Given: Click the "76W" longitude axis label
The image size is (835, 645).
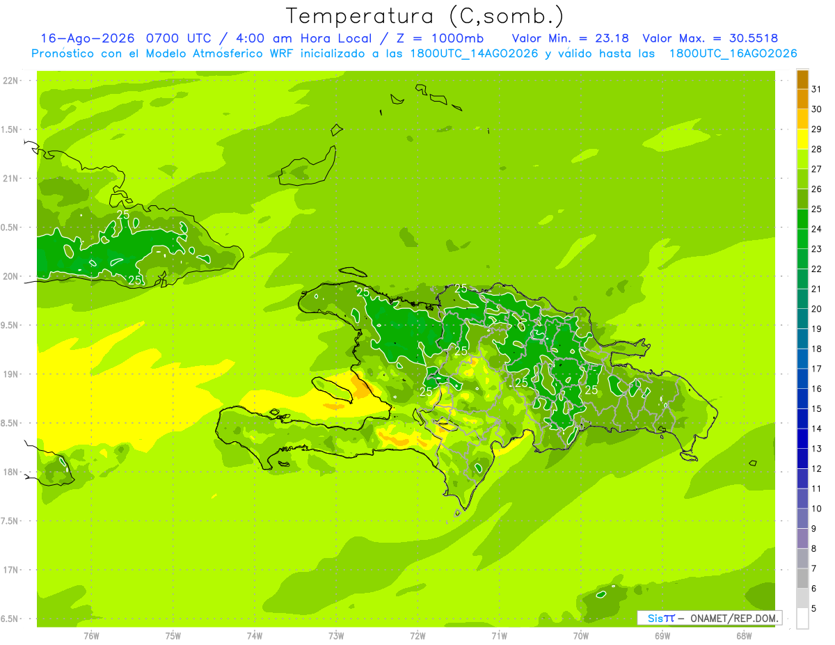Looking at the screenshot, I should click(x=91, y=636).
